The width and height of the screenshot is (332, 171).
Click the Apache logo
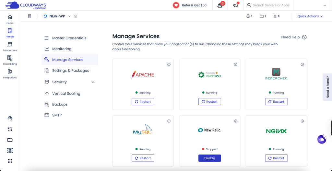(x=143, y=75)
